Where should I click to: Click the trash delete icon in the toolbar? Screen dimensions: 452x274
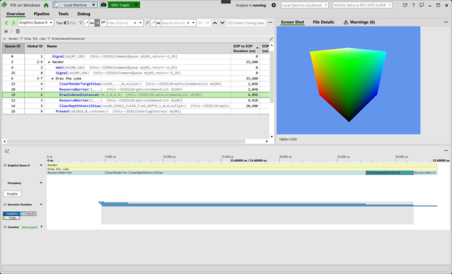click(17, 31)
